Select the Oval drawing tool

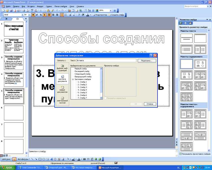pyautogui.click(x=44, y=159)
